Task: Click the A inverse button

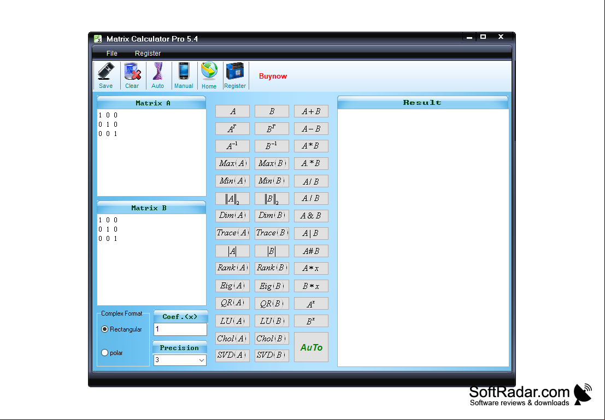Action: tap(232, 146)
